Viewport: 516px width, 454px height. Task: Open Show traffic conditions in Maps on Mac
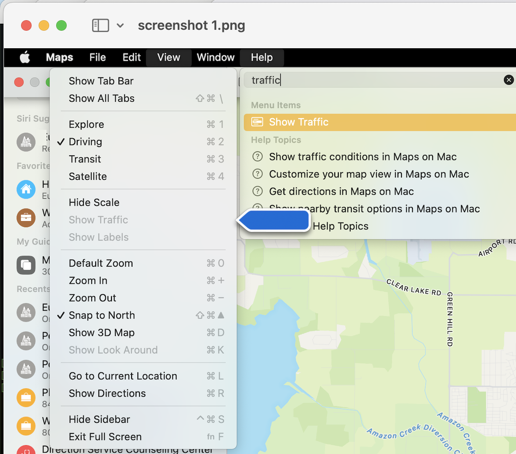coord(362,157)
